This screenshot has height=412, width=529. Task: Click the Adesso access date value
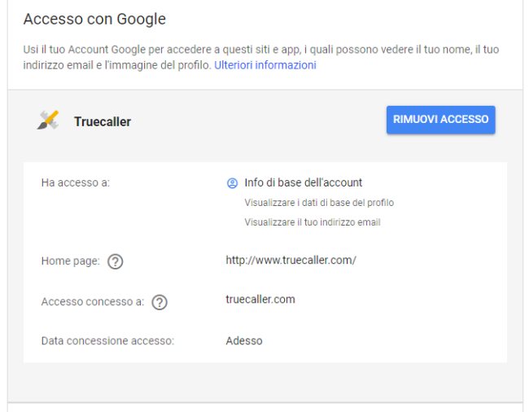point(244,341)
